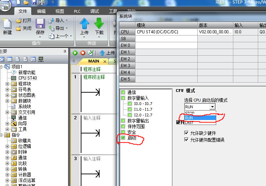Image resolution: width=266 pixels, height=186 pixels.
Task: Click the EM 0 row header
Action: tap(127, 45)
